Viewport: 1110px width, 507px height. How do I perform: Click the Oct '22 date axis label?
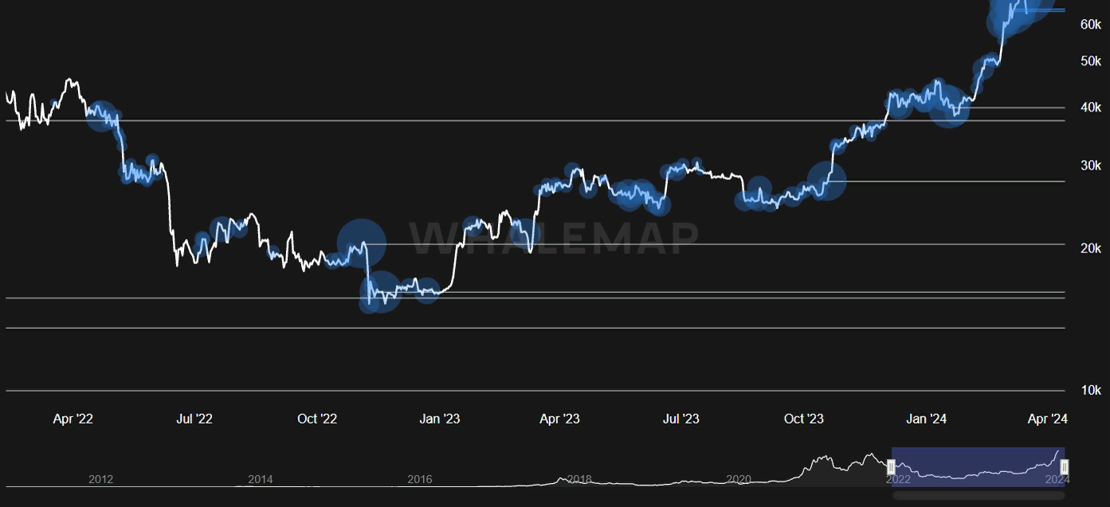317,419
